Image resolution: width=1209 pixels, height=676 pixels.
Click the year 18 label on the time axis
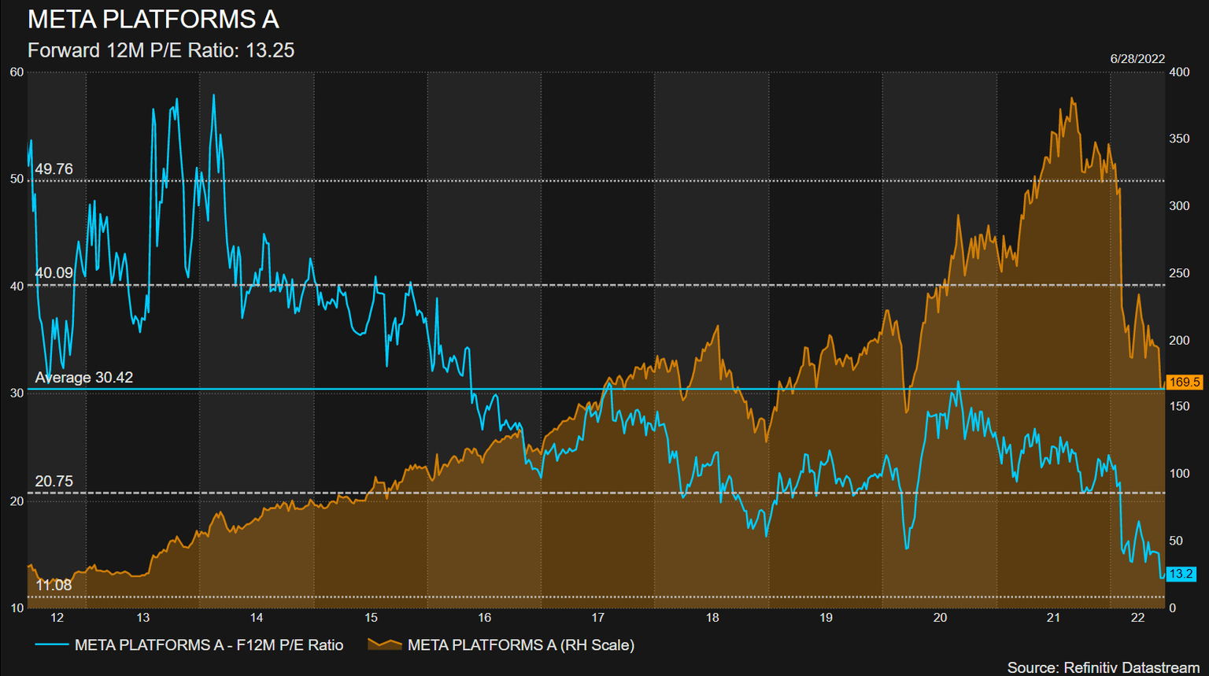[712, 618]
